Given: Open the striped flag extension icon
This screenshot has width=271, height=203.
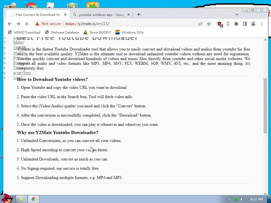Looking at the screenshot, I should coord(228,24).
